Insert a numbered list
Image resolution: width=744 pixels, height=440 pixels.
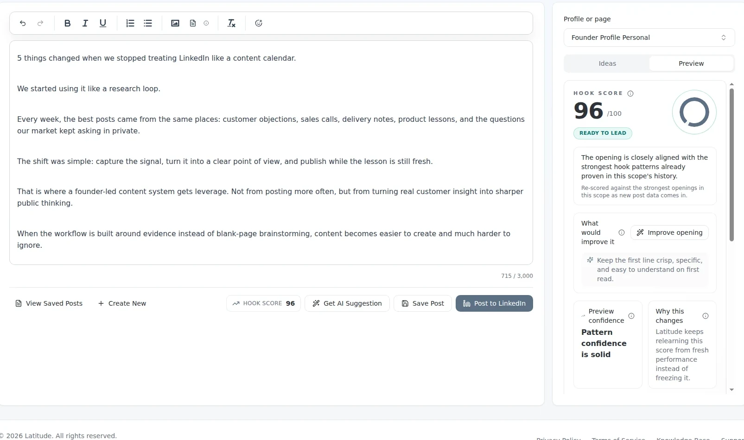pos(130,23)
